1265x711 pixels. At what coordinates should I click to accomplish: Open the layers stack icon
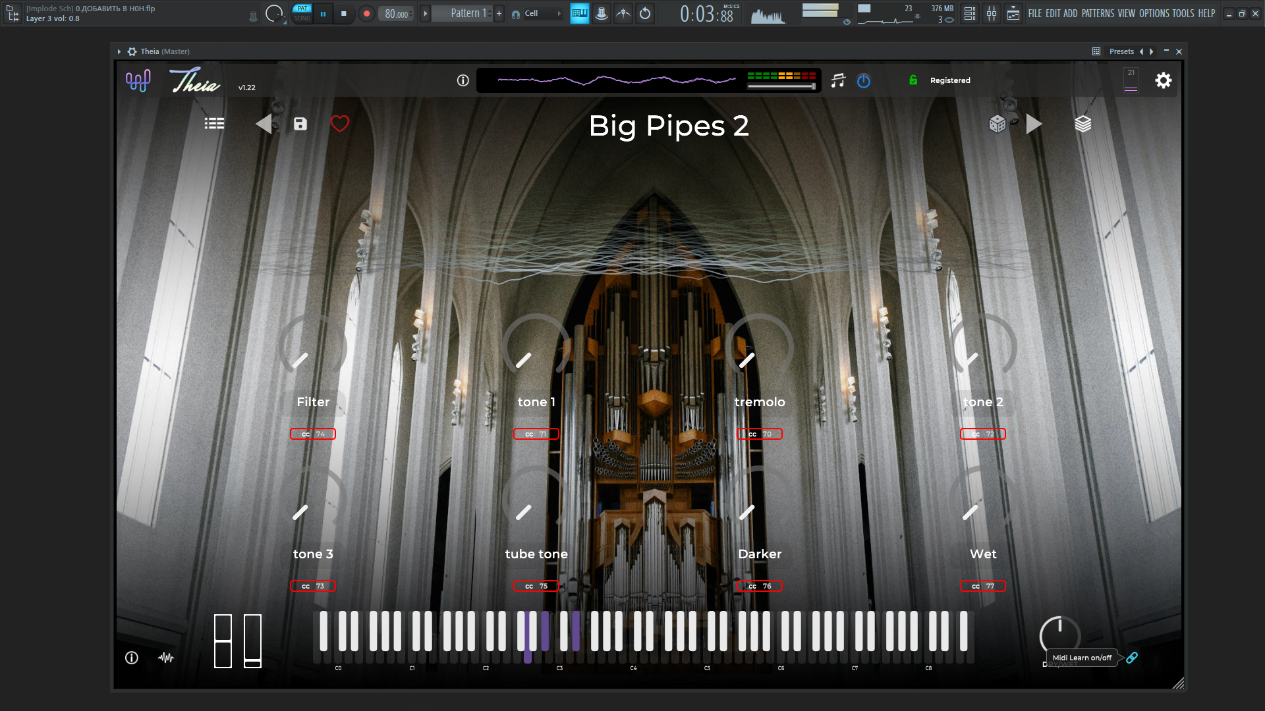pos(1083,124)
